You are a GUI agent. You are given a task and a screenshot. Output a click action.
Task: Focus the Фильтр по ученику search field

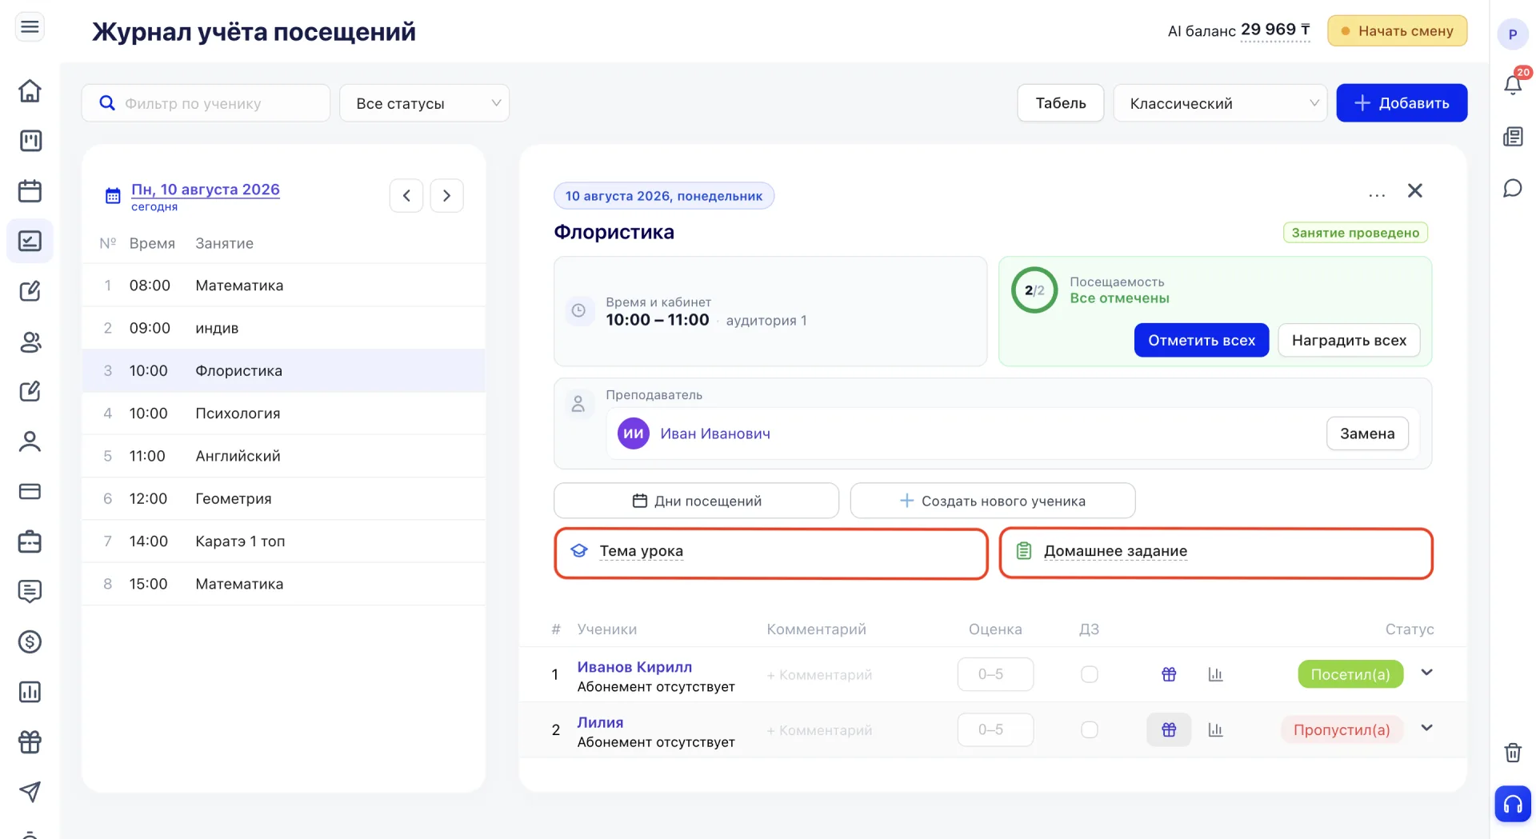point(206,103)
